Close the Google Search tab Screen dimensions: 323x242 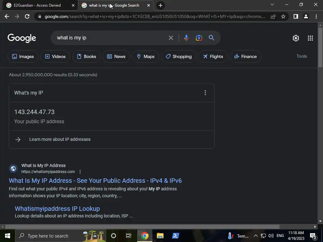click(x=149, y=5)
